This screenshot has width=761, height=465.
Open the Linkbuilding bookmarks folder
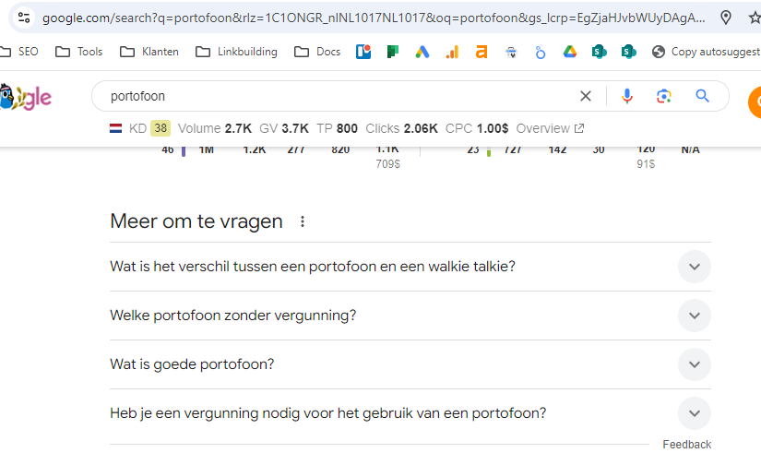pyautogui.click(x=237, y=52)
